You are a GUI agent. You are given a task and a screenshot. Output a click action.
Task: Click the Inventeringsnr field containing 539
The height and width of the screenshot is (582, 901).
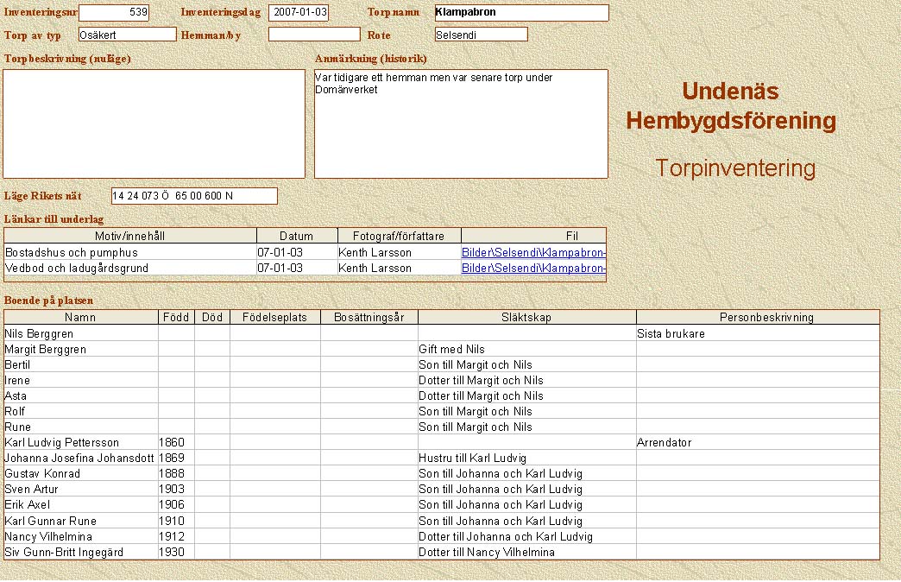tap(114, 13)
